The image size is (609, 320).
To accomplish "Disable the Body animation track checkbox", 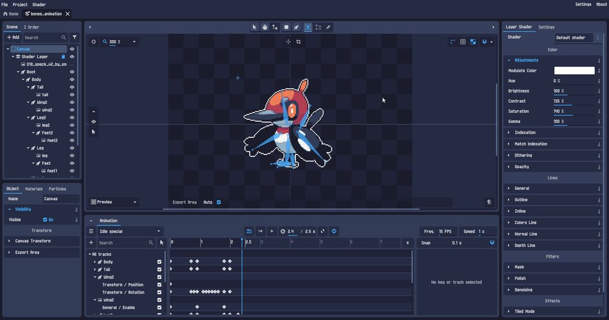I will coord(159,262).
